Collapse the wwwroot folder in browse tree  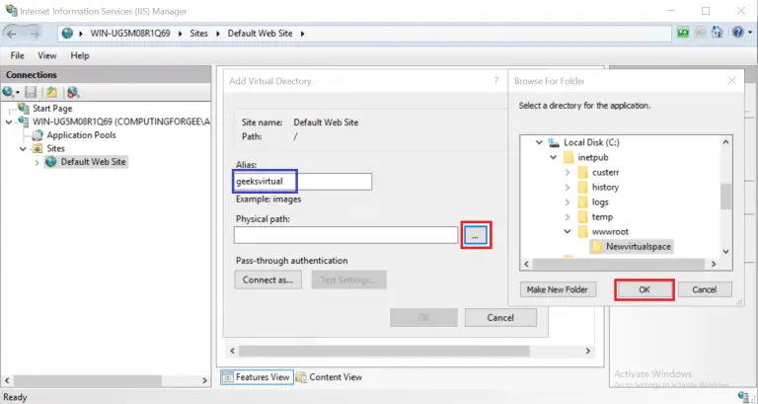tap(568, 231)
